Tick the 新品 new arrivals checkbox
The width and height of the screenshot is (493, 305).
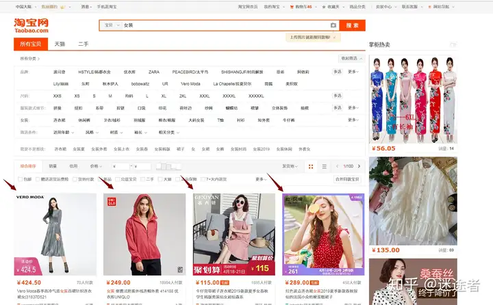point(101,179)
